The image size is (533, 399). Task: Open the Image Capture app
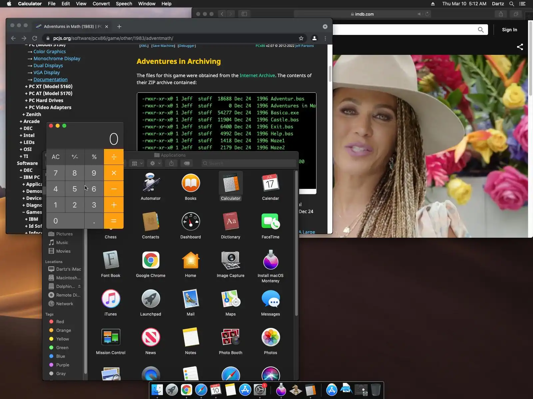(x=231, y=260)
